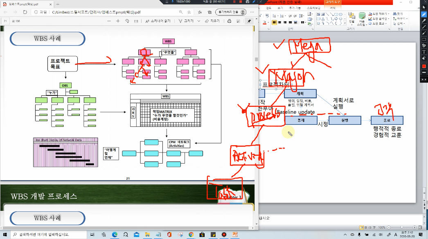Take a recorder screenshot with camera icon
This screenshot has width=428, height=239.
coord(248,2)
